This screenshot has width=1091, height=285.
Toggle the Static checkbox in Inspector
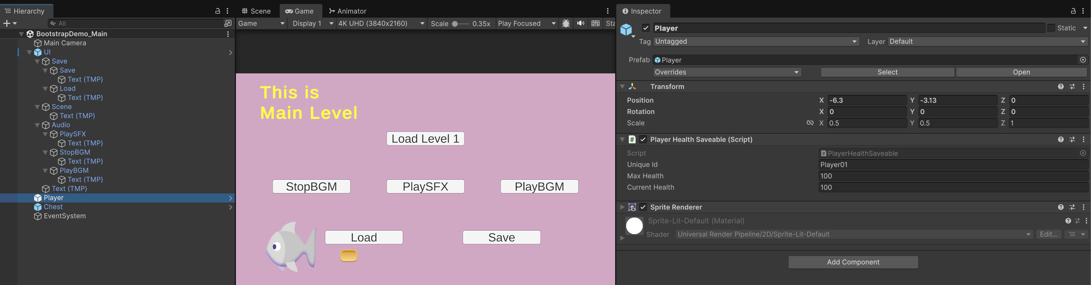click(1051, 28)
